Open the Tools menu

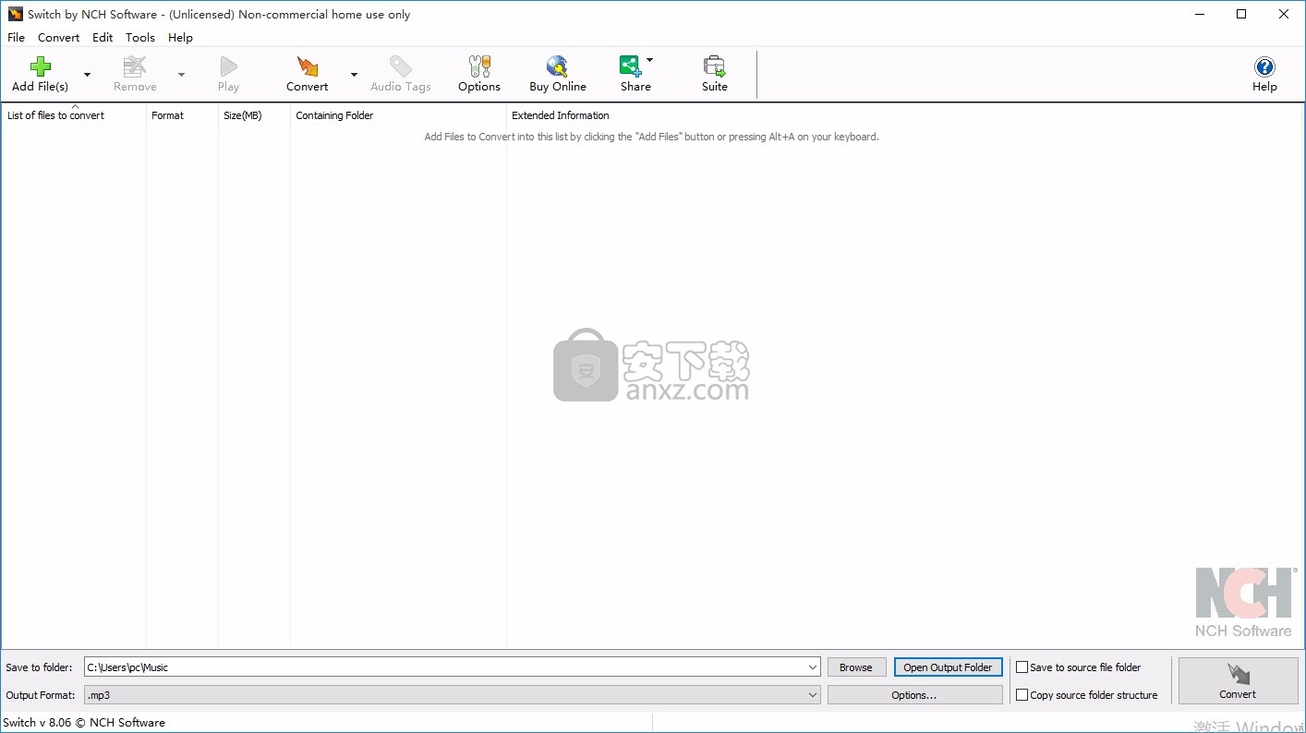pos(140,38)
